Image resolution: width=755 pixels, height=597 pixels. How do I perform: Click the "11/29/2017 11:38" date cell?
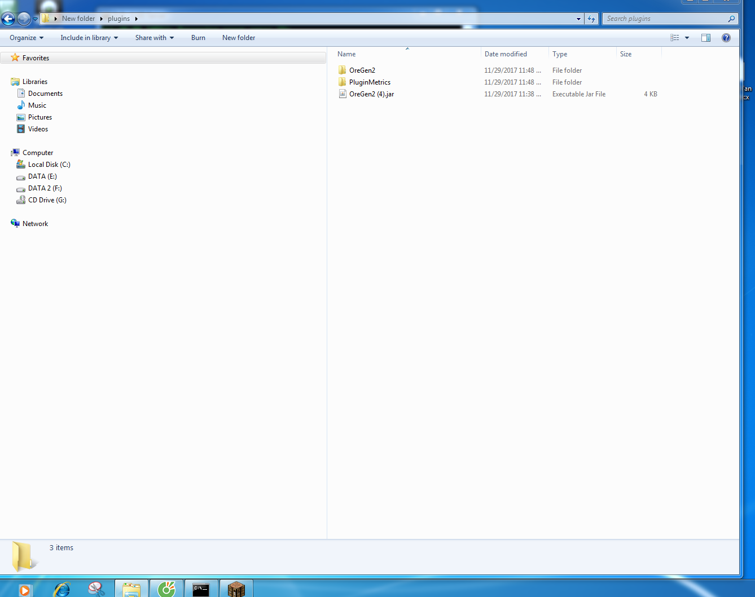512,94
